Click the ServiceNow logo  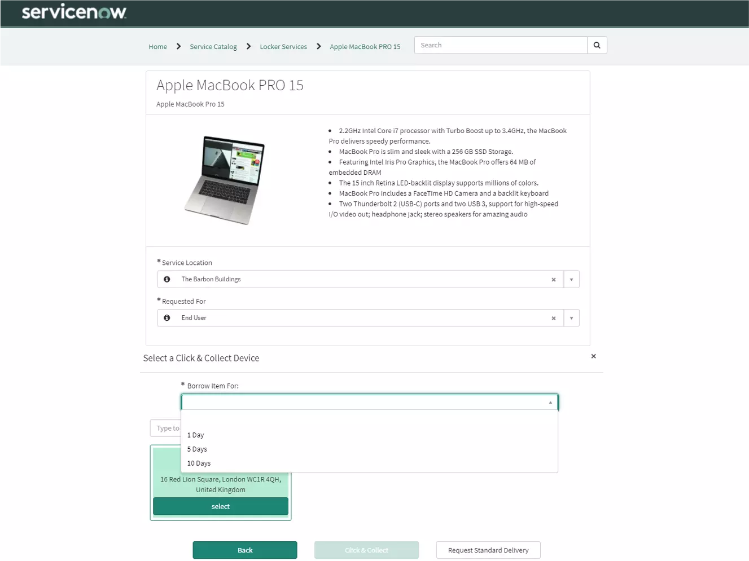coord(74,12)
